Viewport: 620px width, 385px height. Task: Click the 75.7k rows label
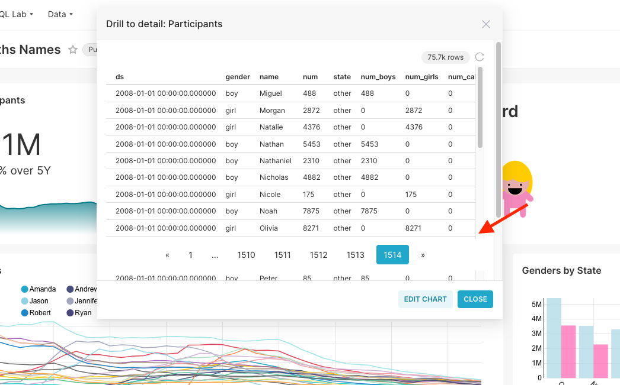(445, 57)
